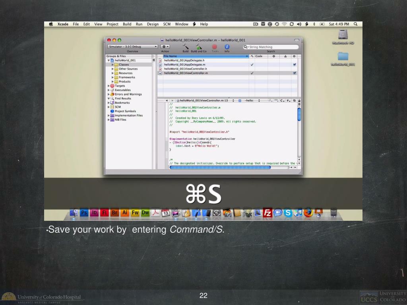Viewport: 407px width, 305px height.
Task: Open iChat from the dock
Action: click(x=278, y=213)
